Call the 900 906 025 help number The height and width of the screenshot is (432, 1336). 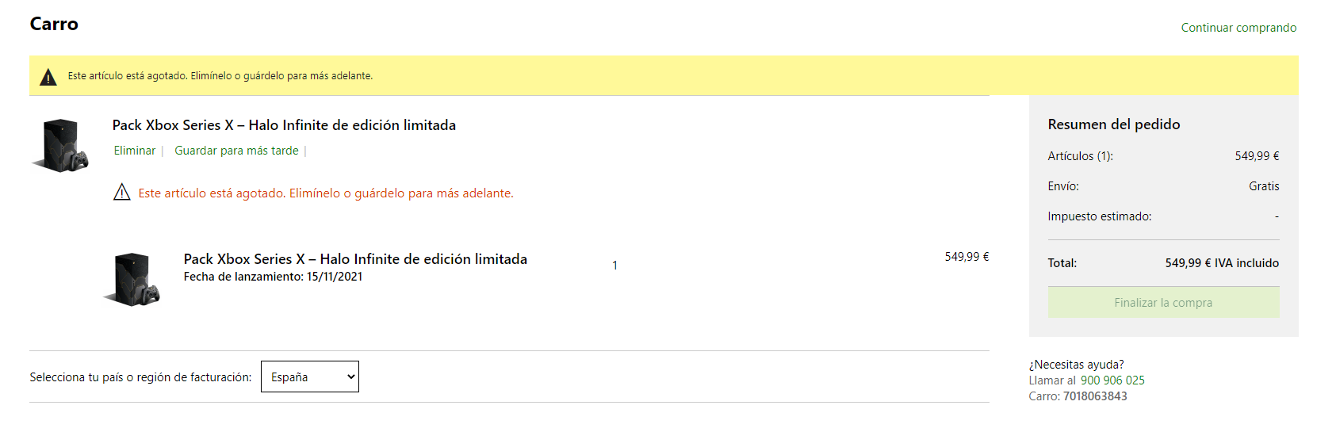pos(1112,380)
